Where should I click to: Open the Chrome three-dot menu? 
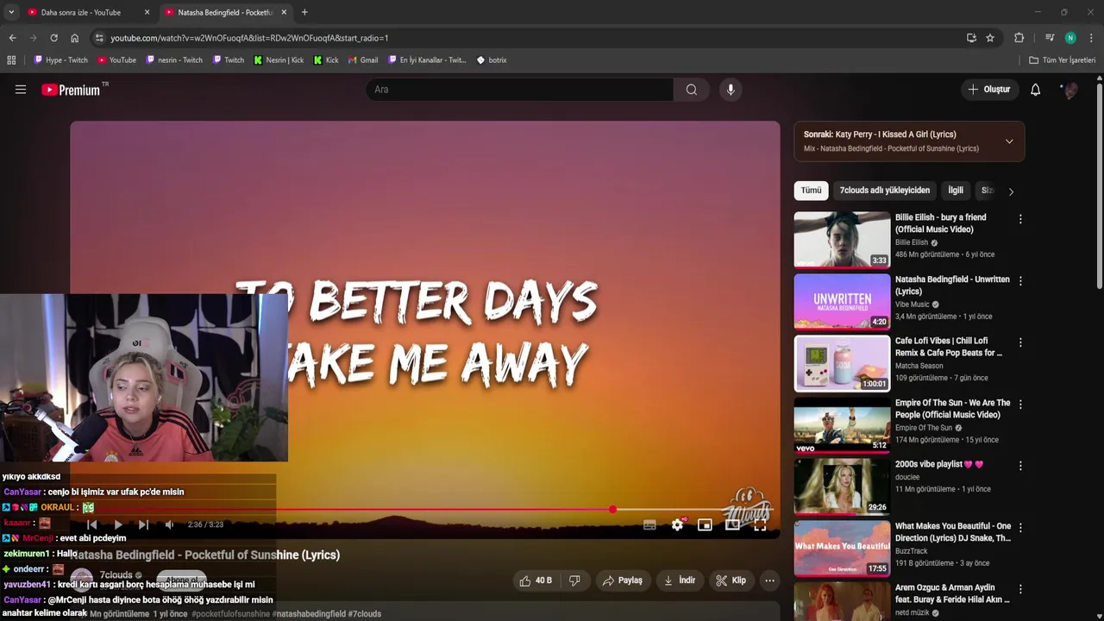1091,38
